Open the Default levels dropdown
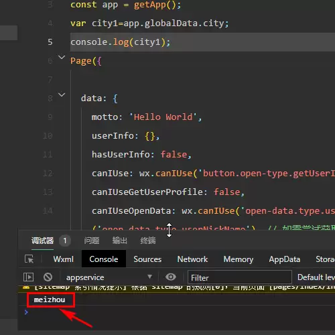The height and width of the screenshot is (335, 335). (316, 277)
